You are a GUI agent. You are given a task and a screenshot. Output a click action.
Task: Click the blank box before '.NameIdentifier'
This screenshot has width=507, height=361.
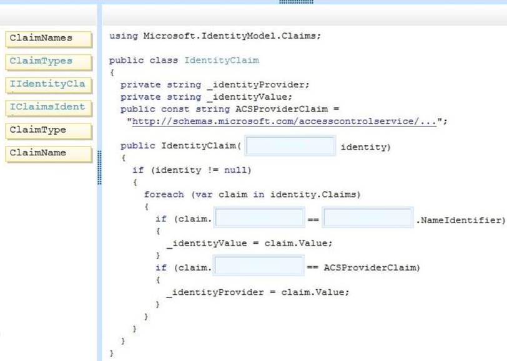coord(368,218)
